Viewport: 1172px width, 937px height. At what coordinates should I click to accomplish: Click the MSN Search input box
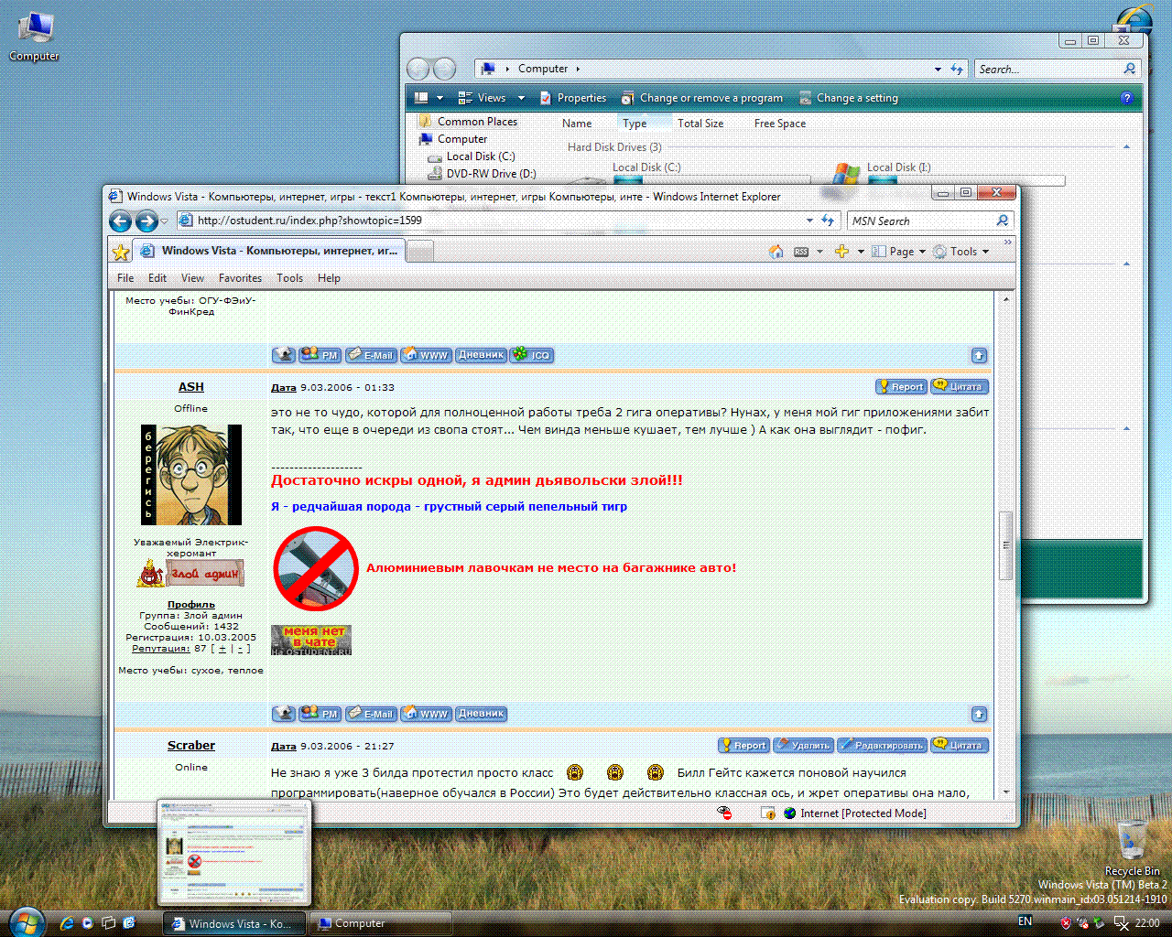point(920,221)
